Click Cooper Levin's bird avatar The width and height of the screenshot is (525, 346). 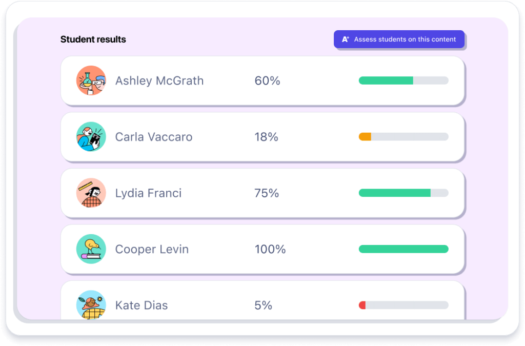[91, 249]
